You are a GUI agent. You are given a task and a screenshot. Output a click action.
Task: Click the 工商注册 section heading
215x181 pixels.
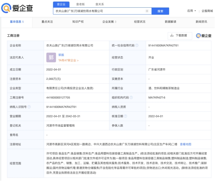(13, 36)
